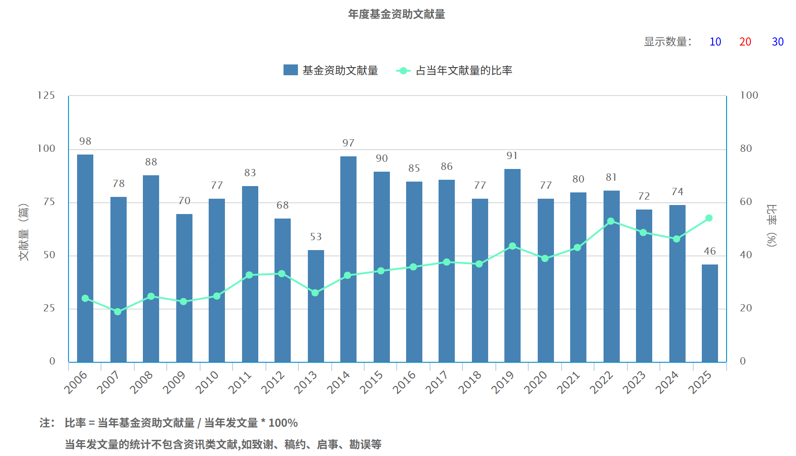Viewport: 796px width, 456px height.
Task: Click the 2013 ratio line point
Action: (315, 293)
